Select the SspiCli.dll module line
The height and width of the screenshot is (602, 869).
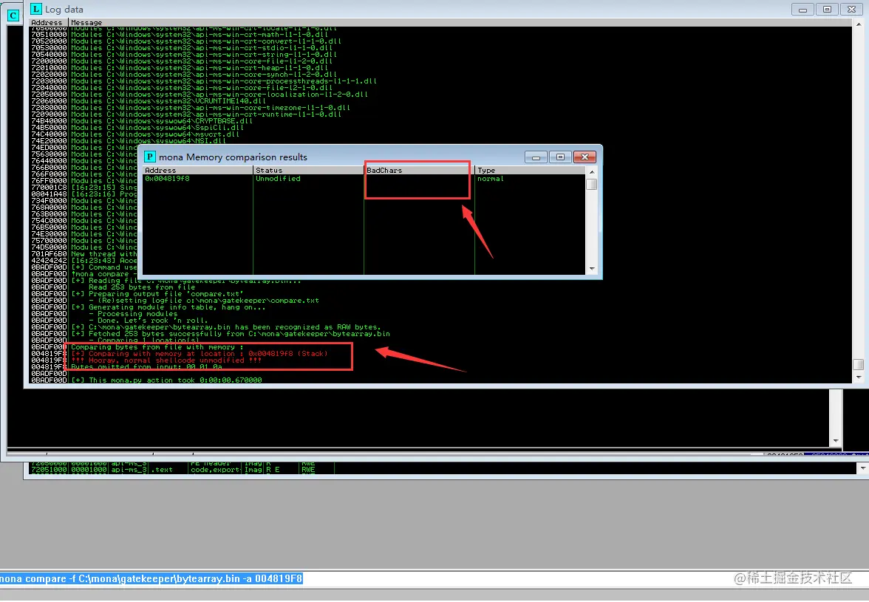(x=157, y=127)
